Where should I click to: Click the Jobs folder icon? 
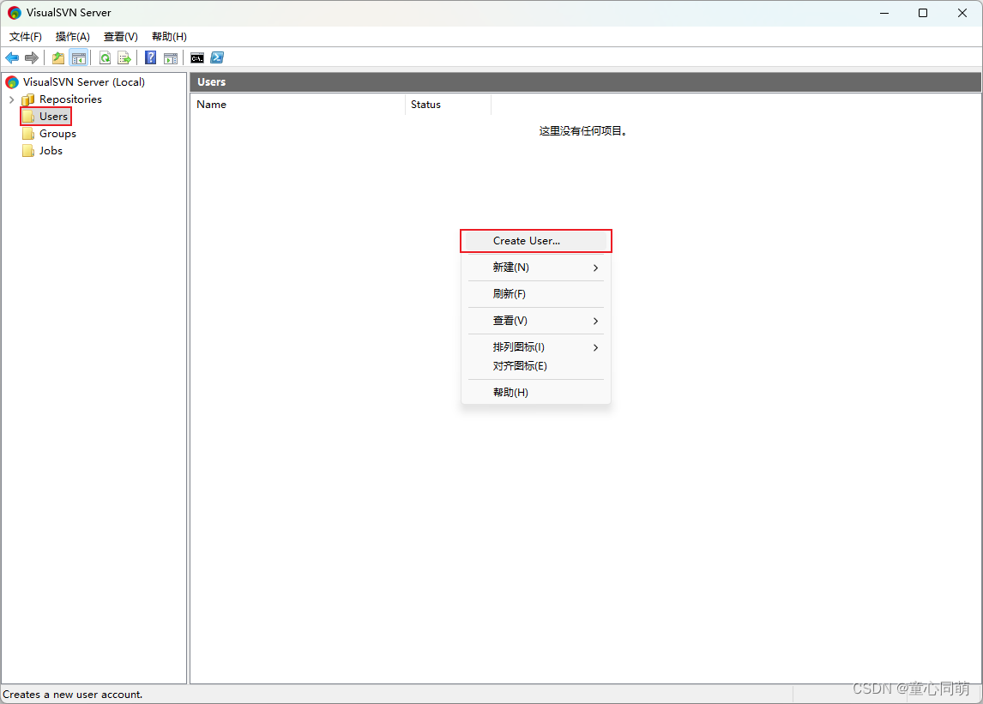[28, 151]
